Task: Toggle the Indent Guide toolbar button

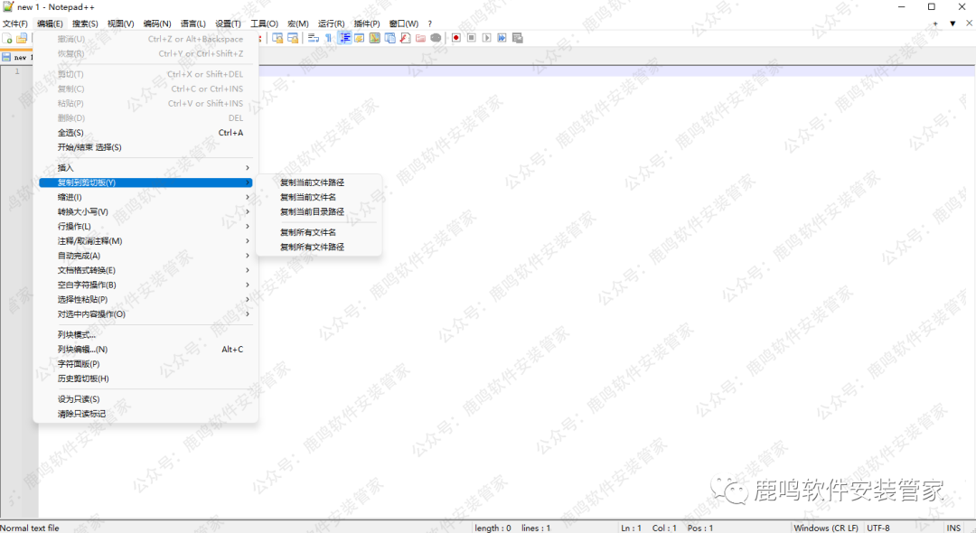Action: [344, 38]
